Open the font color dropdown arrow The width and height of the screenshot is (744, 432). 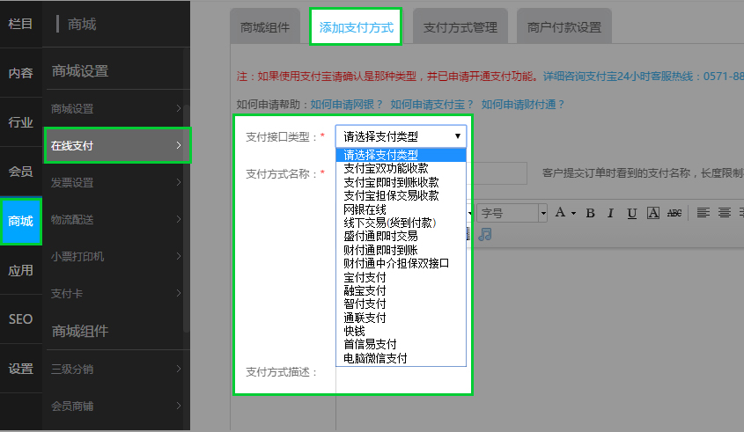coord(573,213)
